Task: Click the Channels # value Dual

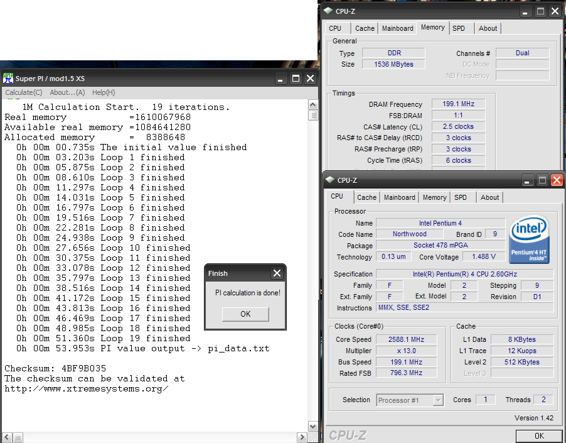Action: point(522,53)
